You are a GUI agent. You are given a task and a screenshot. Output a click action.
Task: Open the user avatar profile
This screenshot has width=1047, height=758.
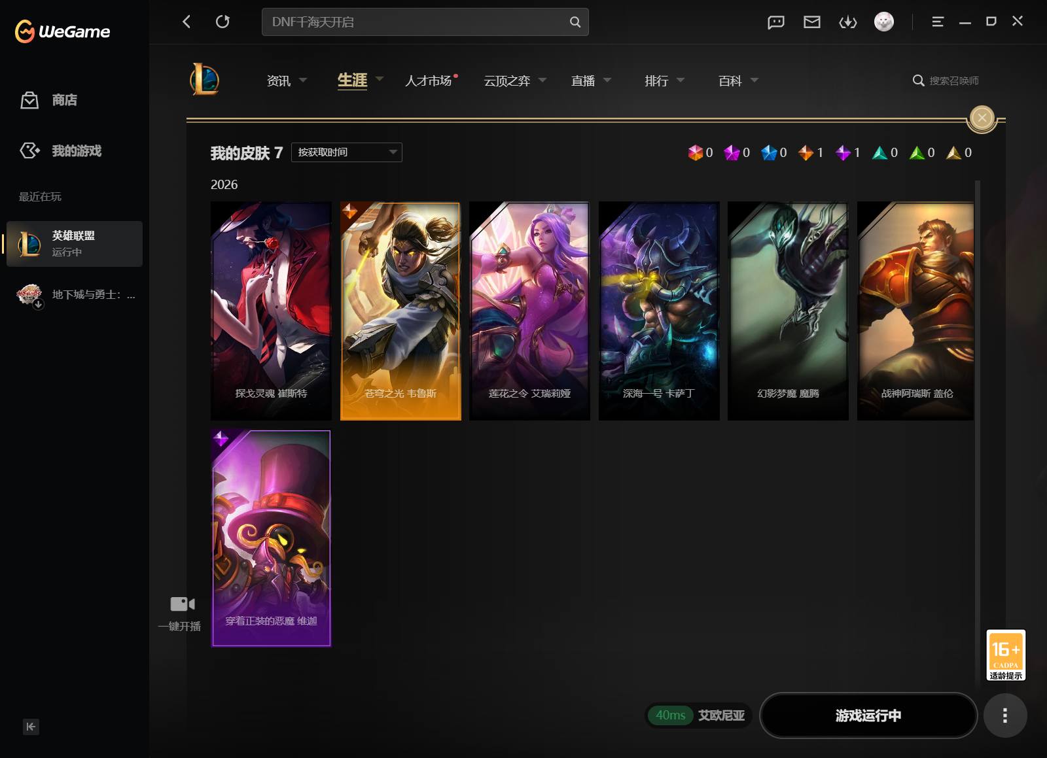(884, 22)
